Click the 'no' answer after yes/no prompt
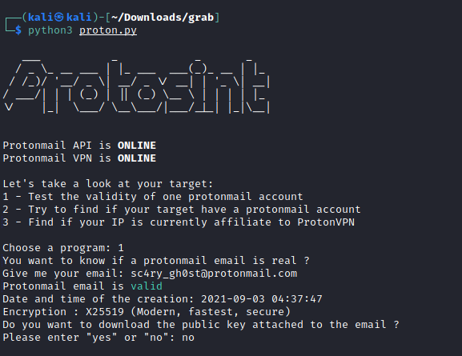 188,338
